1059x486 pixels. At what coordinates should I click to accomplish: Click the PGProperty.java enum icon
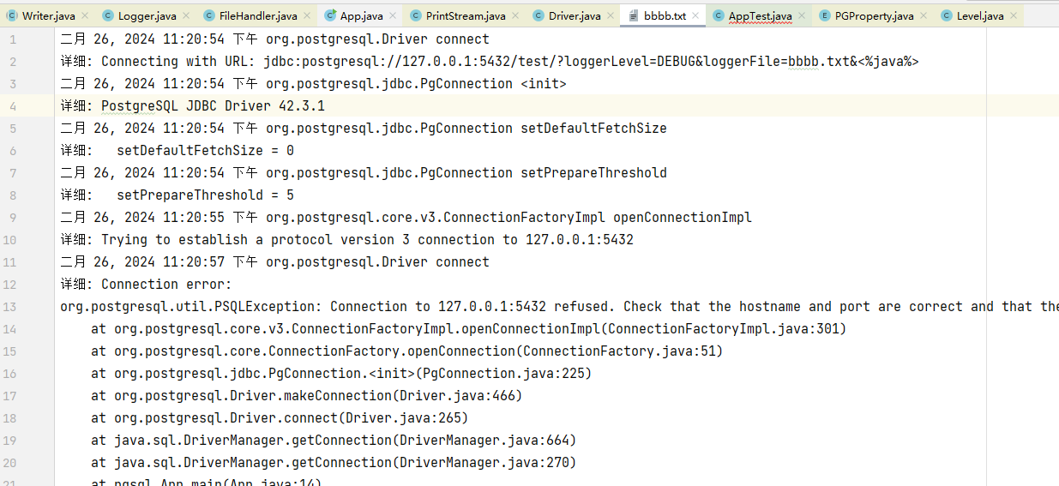pyautogui.click(x=825, y=15)
